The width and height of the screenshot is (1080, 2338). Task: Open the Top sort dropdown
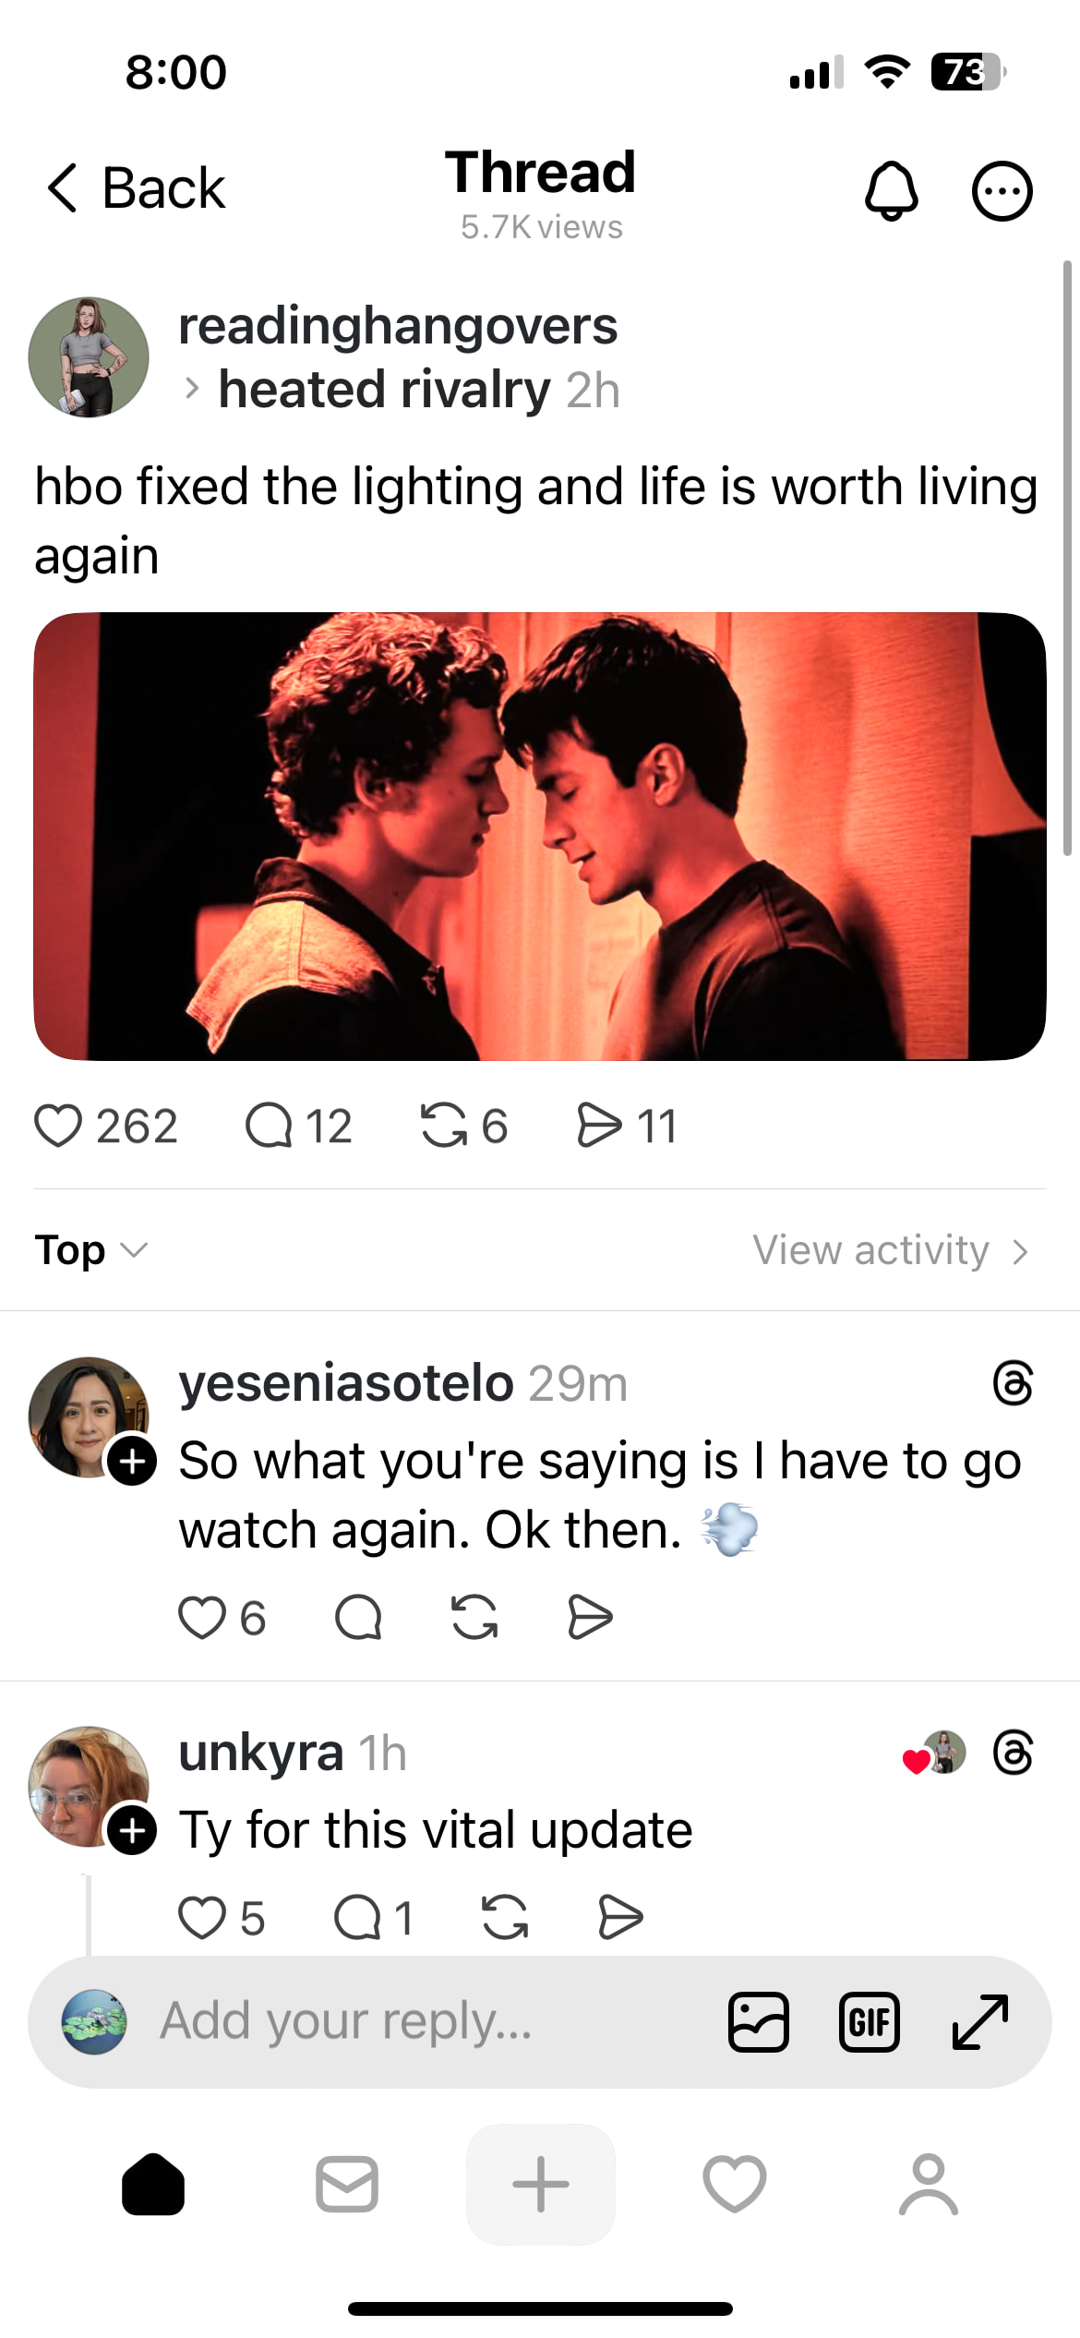(x=90, y=1250)
